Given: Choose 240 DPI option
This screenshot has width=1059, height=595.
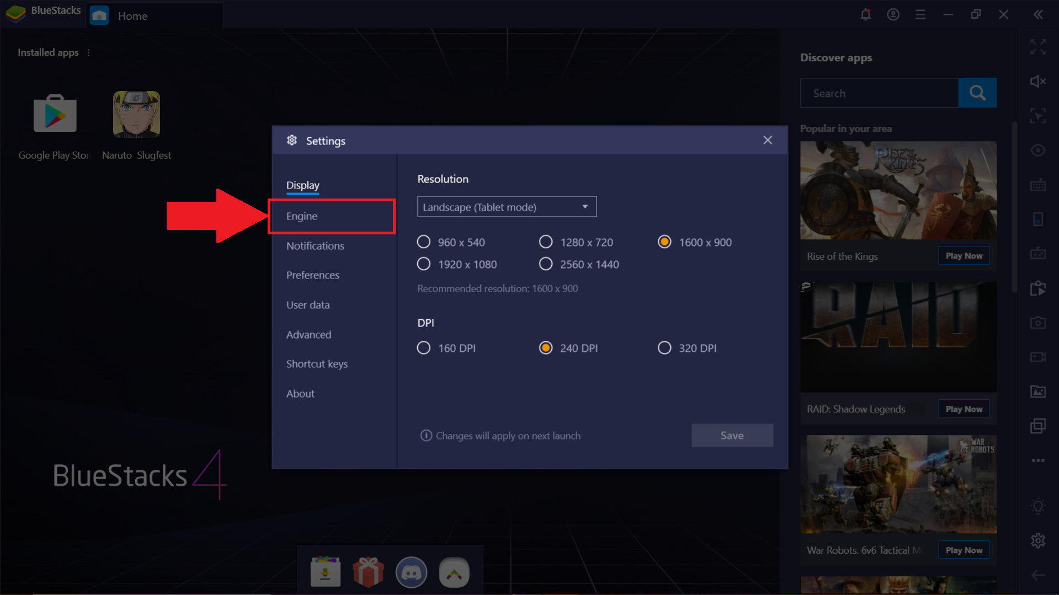Looking at the screenshot, I should [x=546, y=348].
